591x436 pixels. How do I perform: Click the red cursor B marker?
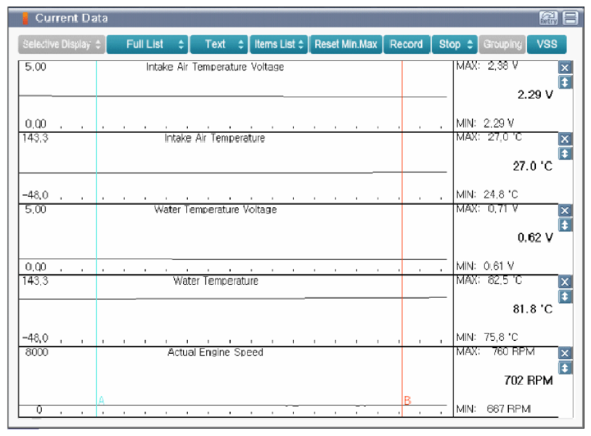click(407, 400)
